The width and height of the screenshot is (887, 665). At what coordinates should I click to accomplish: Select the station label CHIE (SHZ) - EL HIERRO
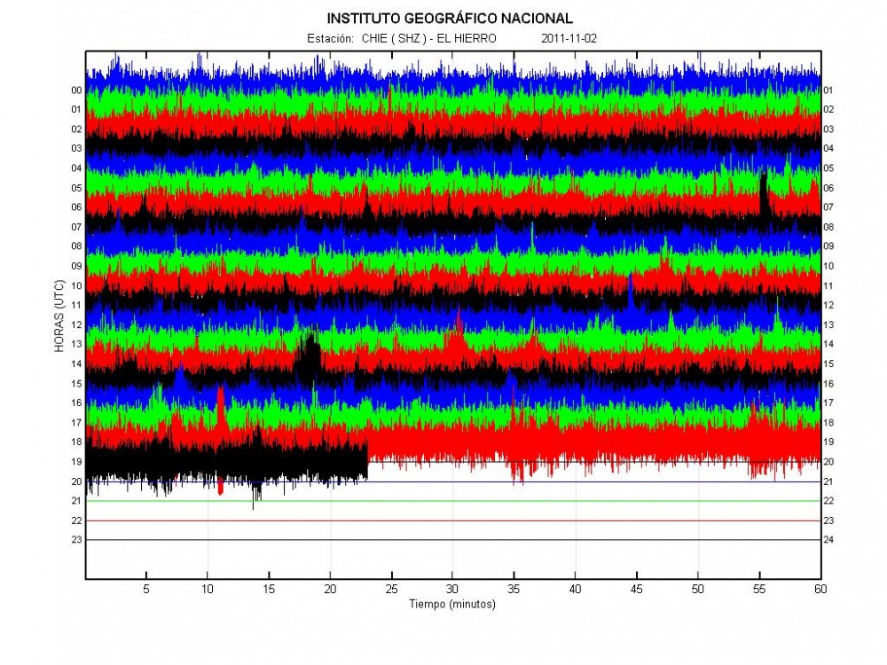tap(428, 39)
